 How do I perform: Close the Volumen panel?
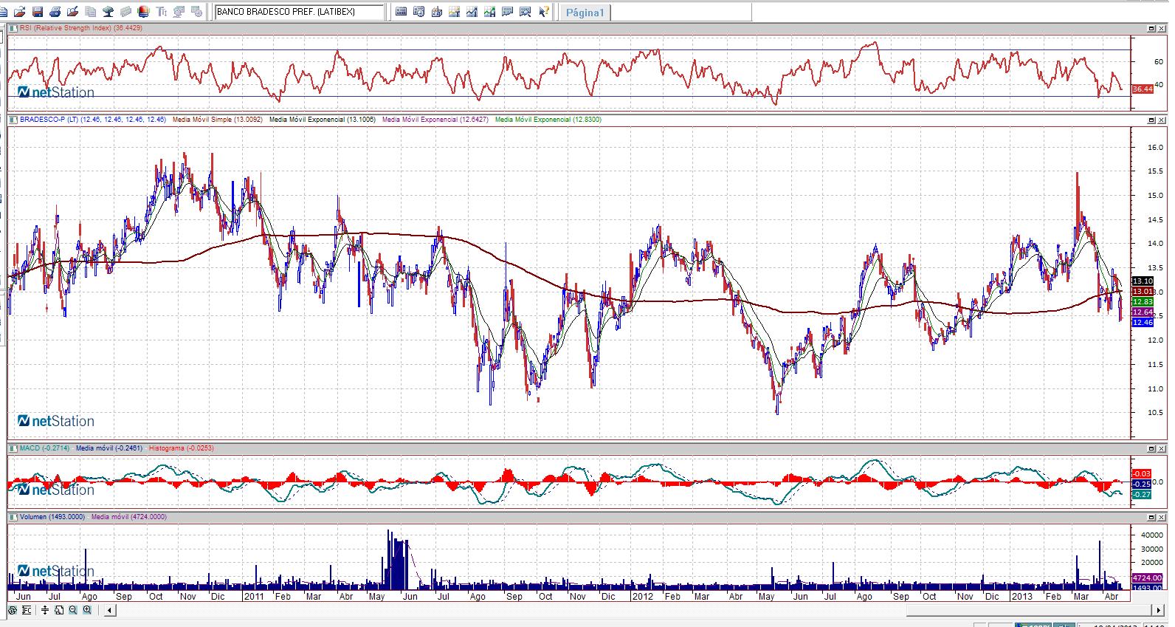pyautogui.click(x=1162, y=518)
